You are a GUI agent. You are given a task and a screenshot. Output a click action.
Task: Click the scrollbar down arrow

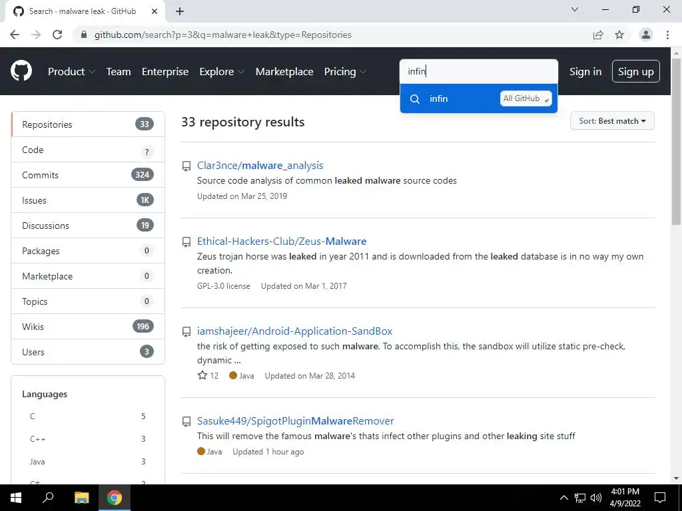(676, 478)
